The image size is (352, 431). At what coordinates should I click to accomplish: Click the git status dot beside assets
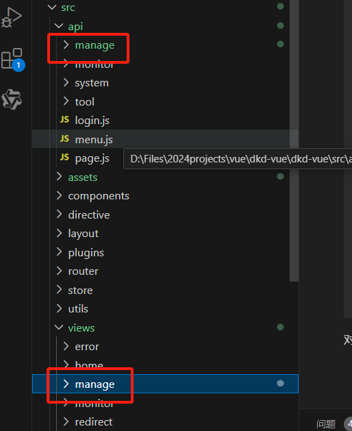pyautogui.click(x=280, y=177)
